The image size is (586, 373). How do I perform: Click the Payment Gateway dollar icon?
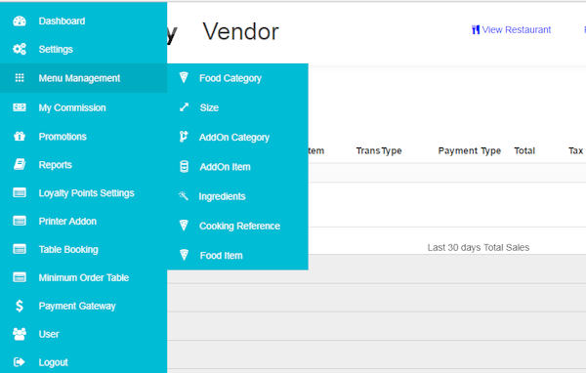[x=20, y=306]
